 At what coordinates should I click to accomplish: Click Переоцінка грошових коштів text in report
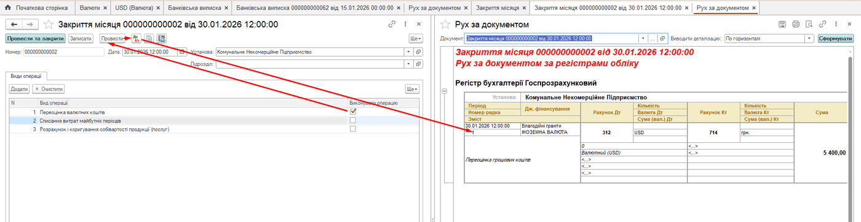[498, 160]
